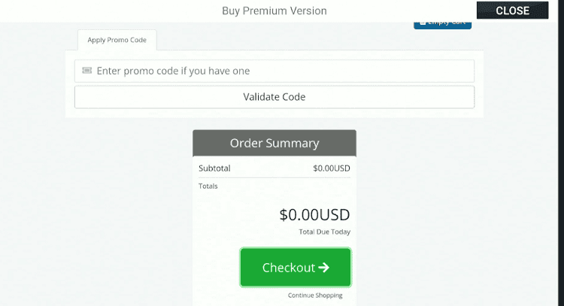This screenshot has width=564, height=306.
Task: Click the Subtotal label
Action: (214, 168)
